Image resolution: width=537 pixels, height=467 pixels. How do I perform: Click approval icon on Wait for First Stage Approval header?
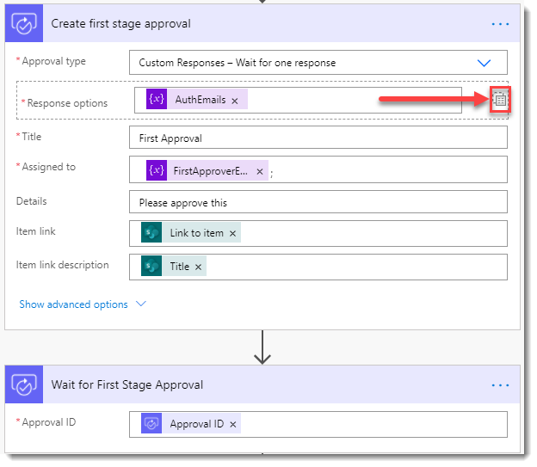pos(24,384)
